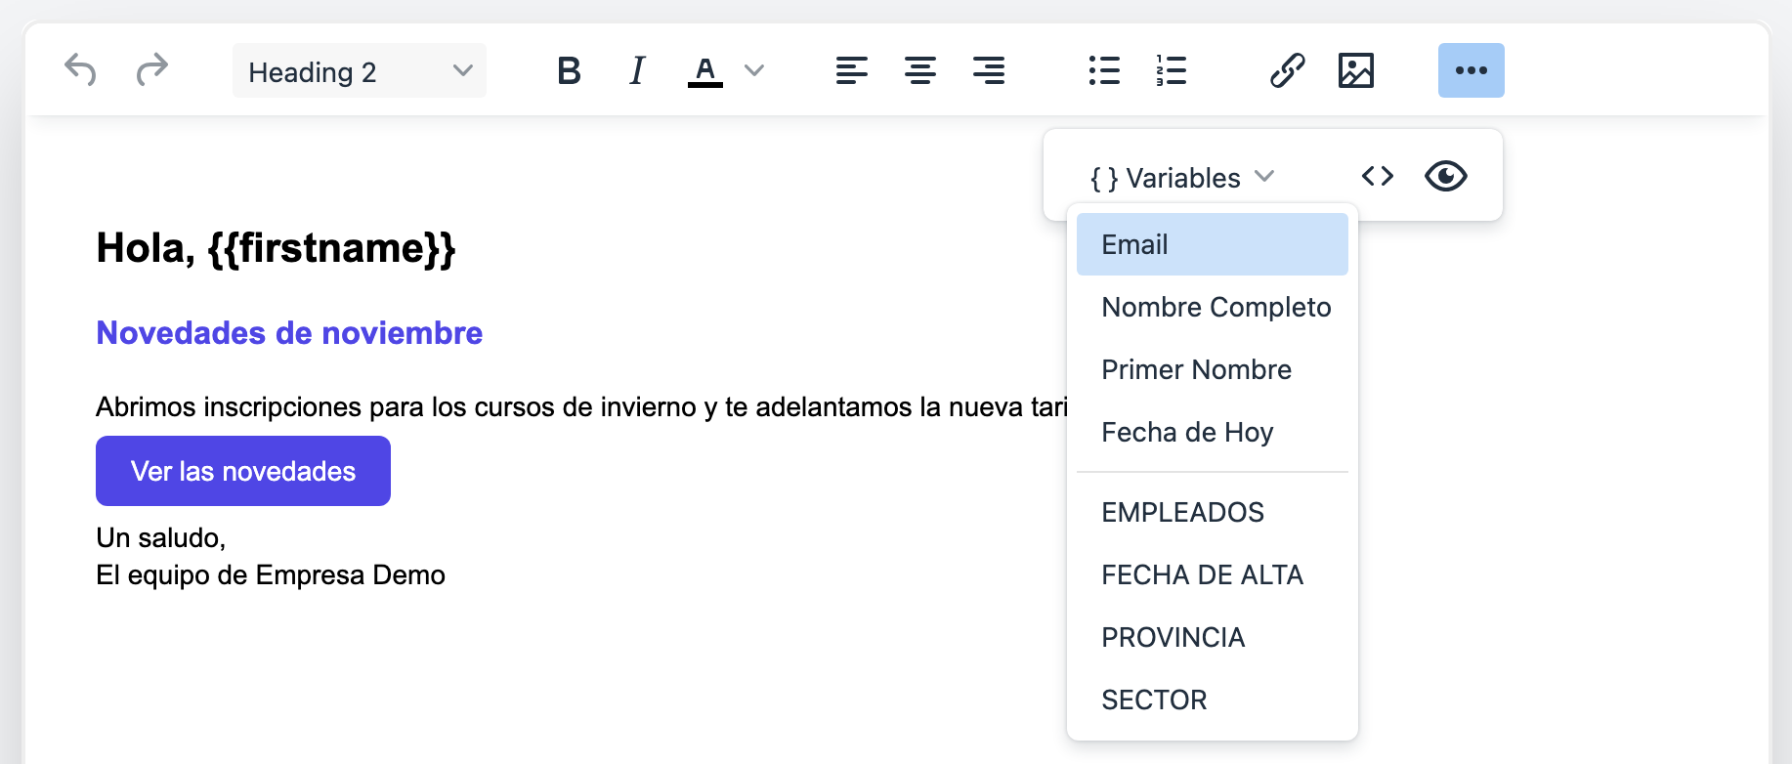Viewport: 1792px width, 764px height.
Task: Apply the text color A icon
Action: [x=704, y=70]
